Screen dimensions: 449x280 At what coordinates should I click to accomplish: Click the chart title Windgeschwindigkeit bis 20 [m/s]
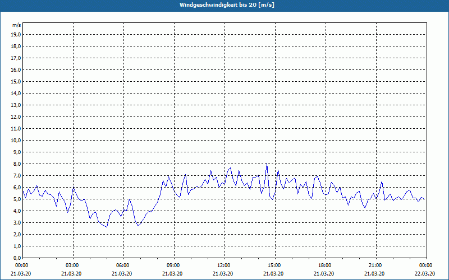click(x=227, y=5)
